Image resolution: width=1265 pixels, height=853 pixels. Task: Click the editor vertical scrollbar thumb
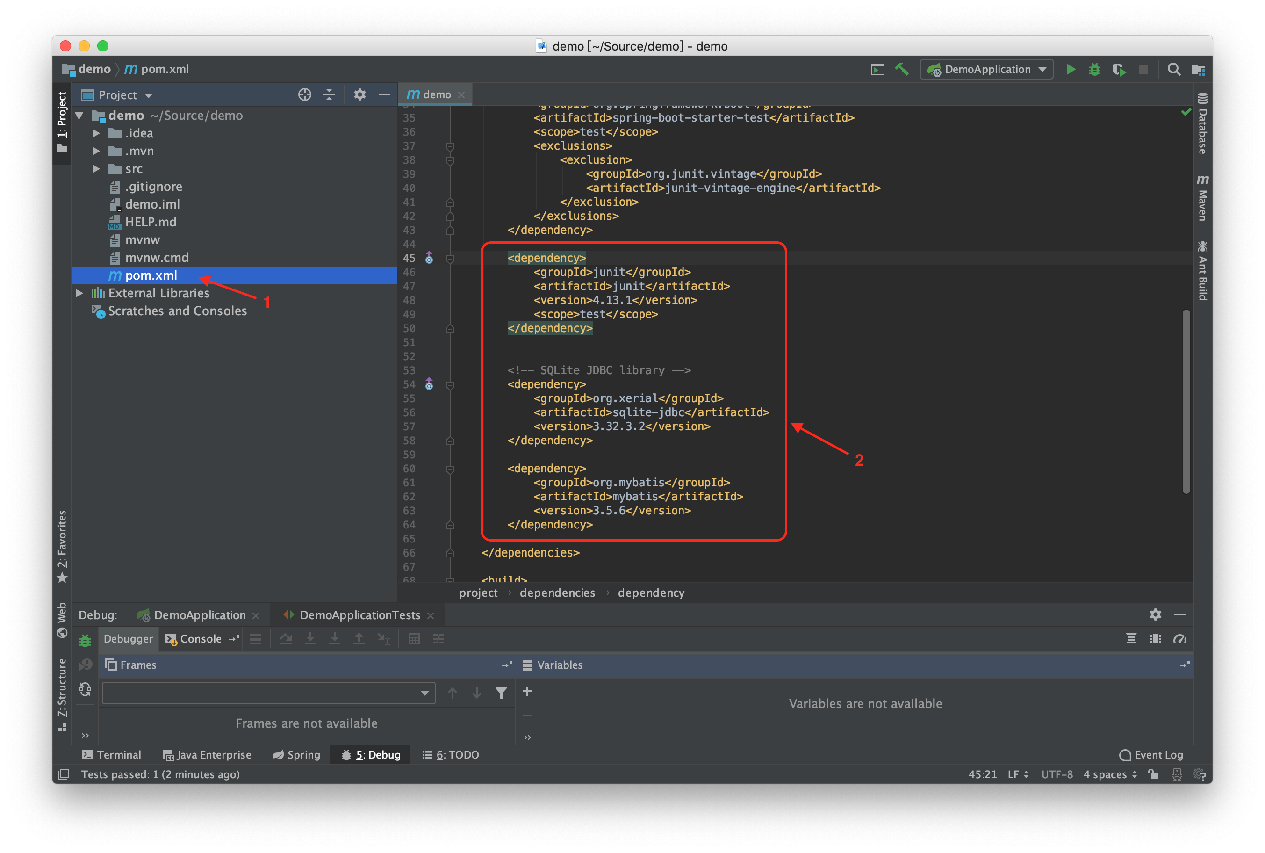coord(1186,401)
